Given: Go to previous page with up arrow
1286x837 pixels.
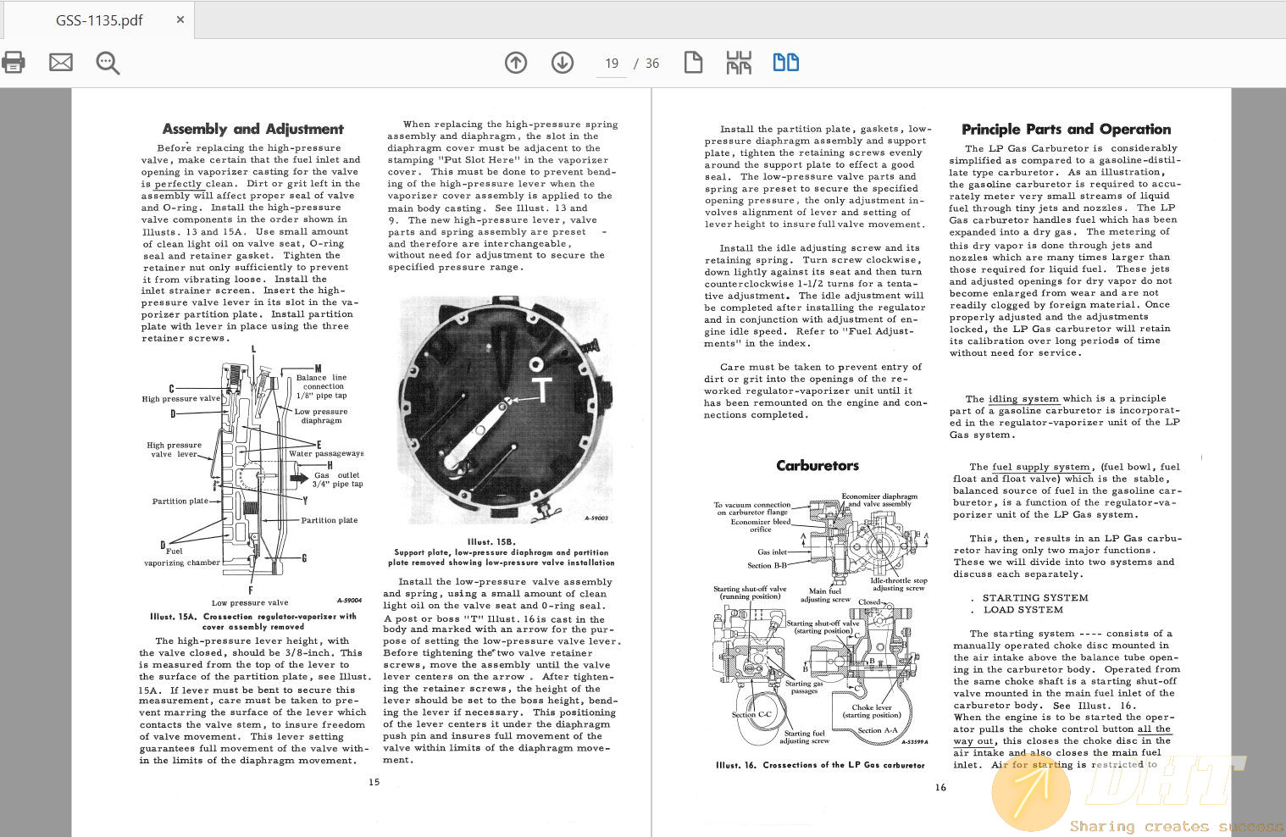Looking at the screenshot, I should (516, 63).
